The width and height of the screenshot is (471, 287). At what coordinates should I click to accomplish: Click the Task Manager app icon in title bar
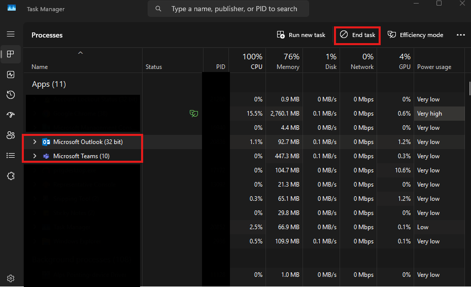click(x=12, y=8)
